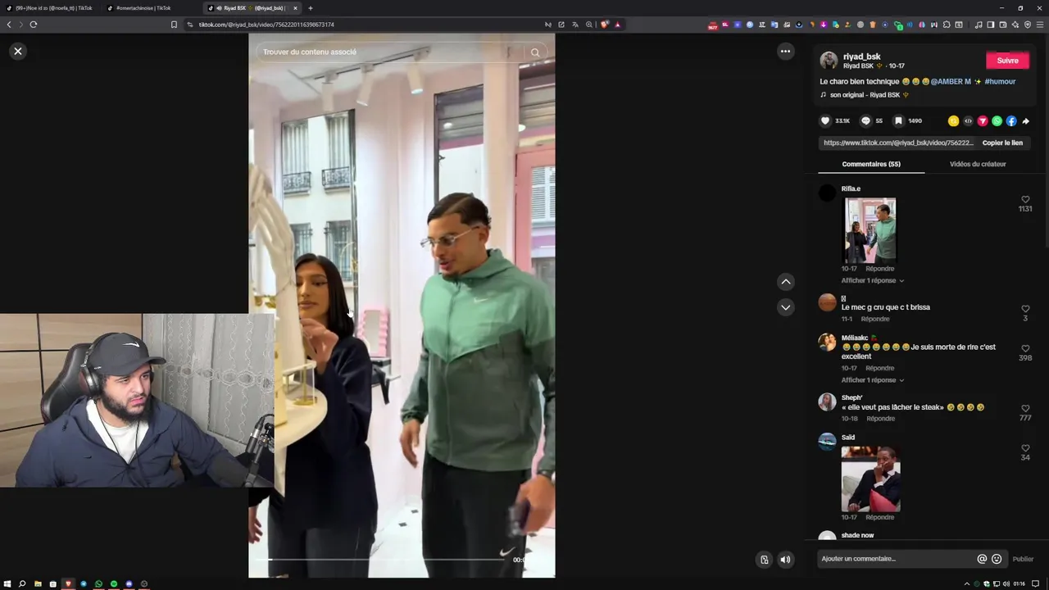This screenshot has width=1049, height=590.
Task: Switch to Commentaires (55) tab
Action: (x=871, y=164)
